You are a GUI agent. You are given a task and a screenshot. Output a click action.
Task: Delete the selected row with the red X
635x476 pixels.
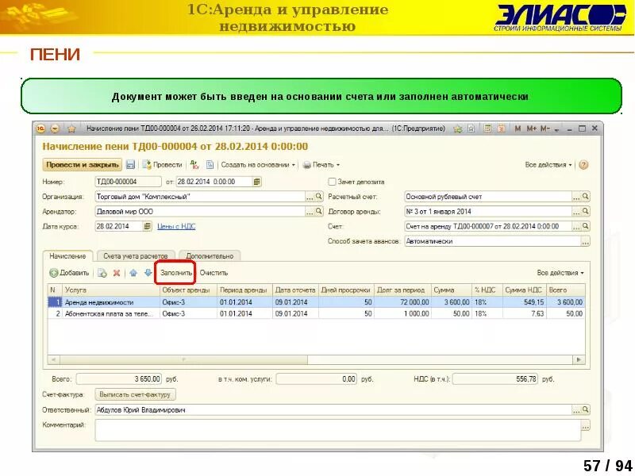[117, 273]
